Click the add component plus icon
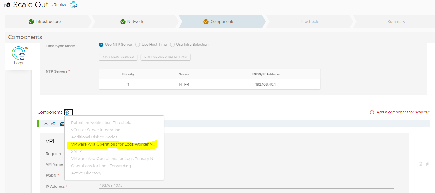This screenshot has height=193, width=435. coord(67,112)
